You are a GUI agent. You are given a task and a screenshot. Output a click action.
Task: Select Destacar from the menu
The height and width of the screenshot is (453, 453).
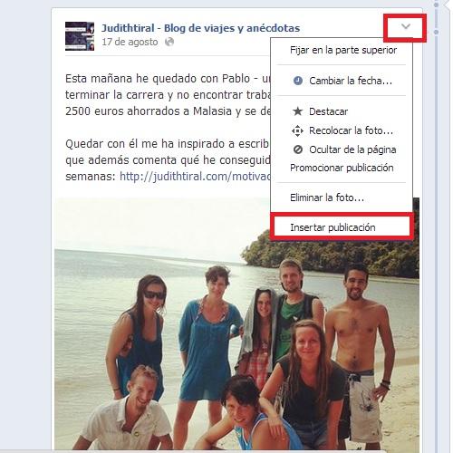(x=328, y=111)
